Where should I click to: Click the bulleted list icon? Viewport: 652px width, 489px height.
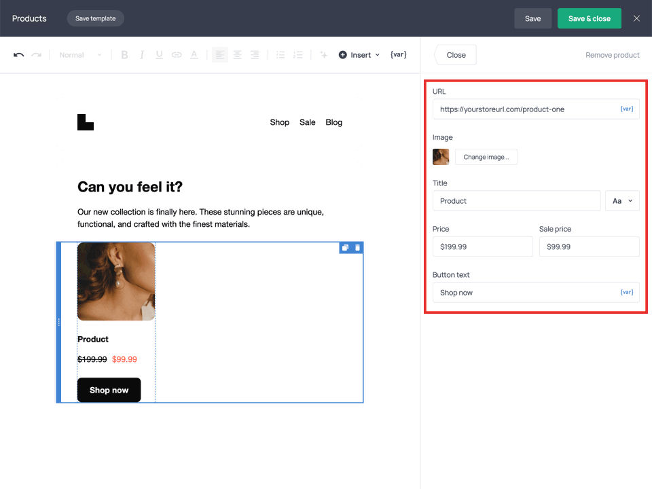[x=280, y=54]
